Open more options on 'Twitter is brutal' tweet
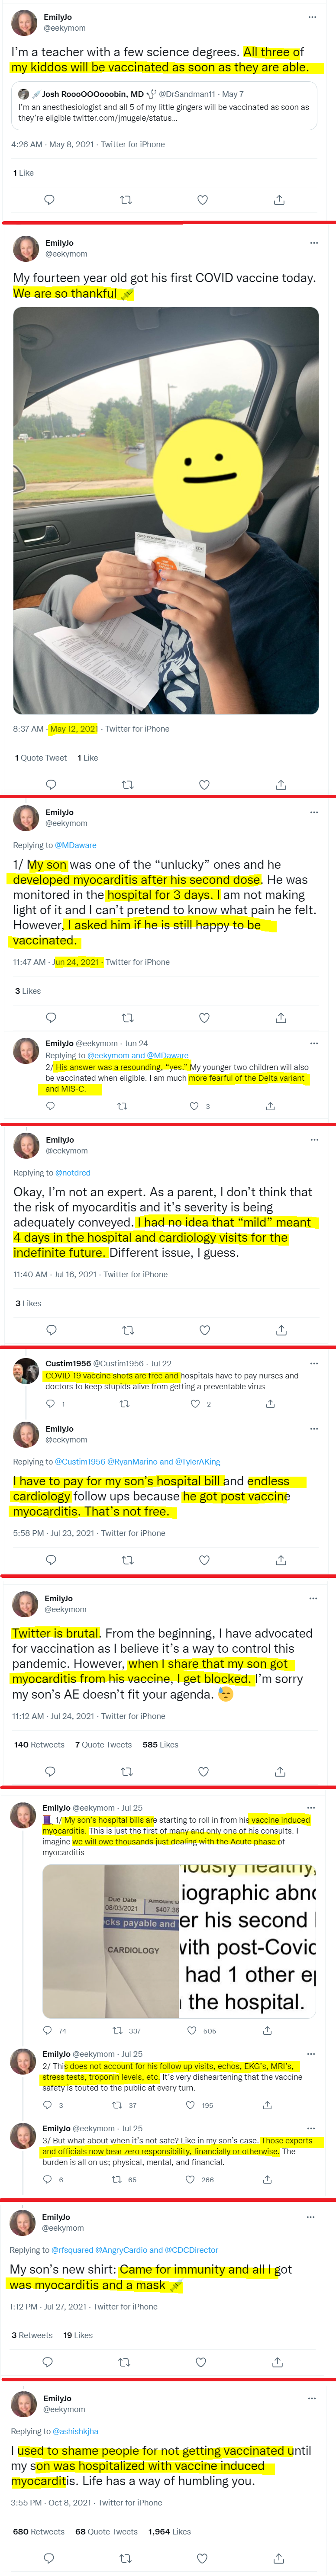This screenshot has width=336, height=2576. point(313,1599)
